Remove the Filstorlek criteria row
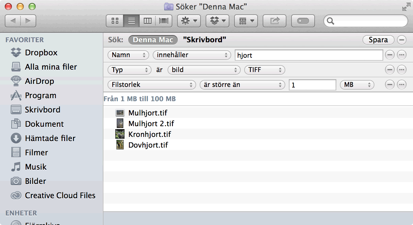Image resolution: width=413 pixels, height=225 pixels. click(390, 85)
